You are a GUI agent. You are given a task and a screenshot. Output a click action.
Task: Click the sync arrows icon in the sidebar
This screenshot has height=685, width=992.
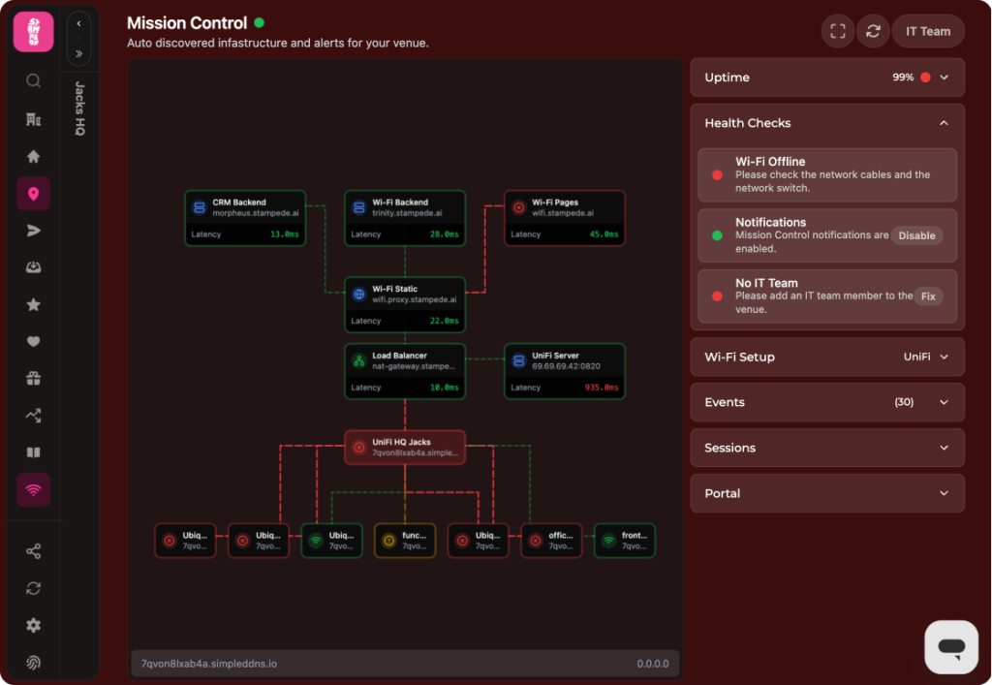click(x=34, y=588)
